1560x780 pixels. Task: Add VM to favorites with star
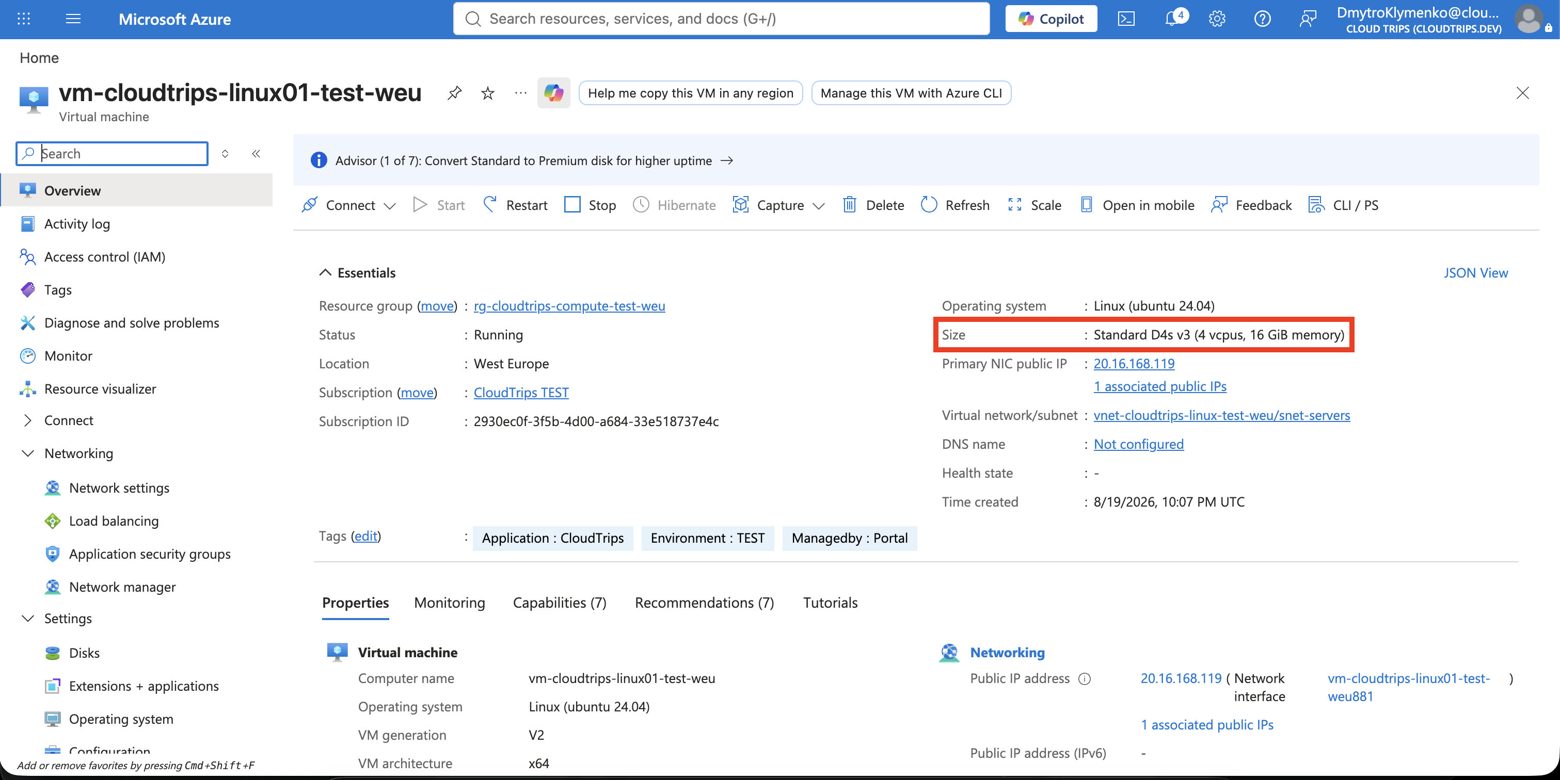coord(487,93)
